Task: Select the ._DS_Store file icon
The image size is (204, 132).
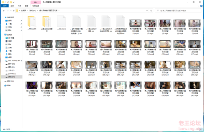Action: pos(62,23)
